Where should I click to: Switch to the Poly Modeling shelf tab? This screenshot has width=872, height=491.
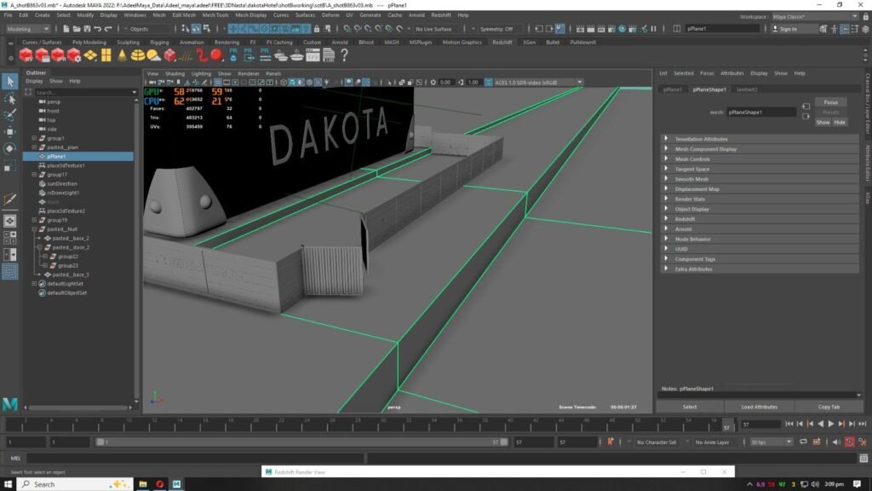(89, 42)
